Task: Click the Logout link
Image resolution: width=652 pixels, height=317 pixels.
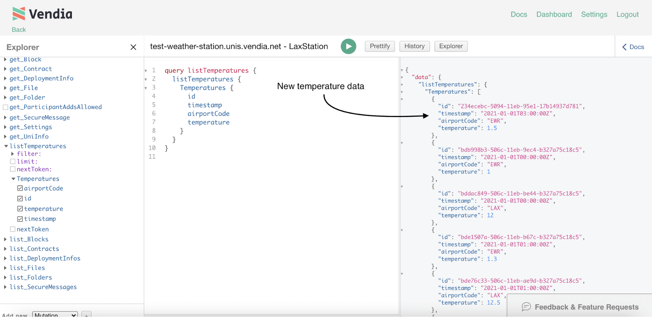Action: click(627, 14)
